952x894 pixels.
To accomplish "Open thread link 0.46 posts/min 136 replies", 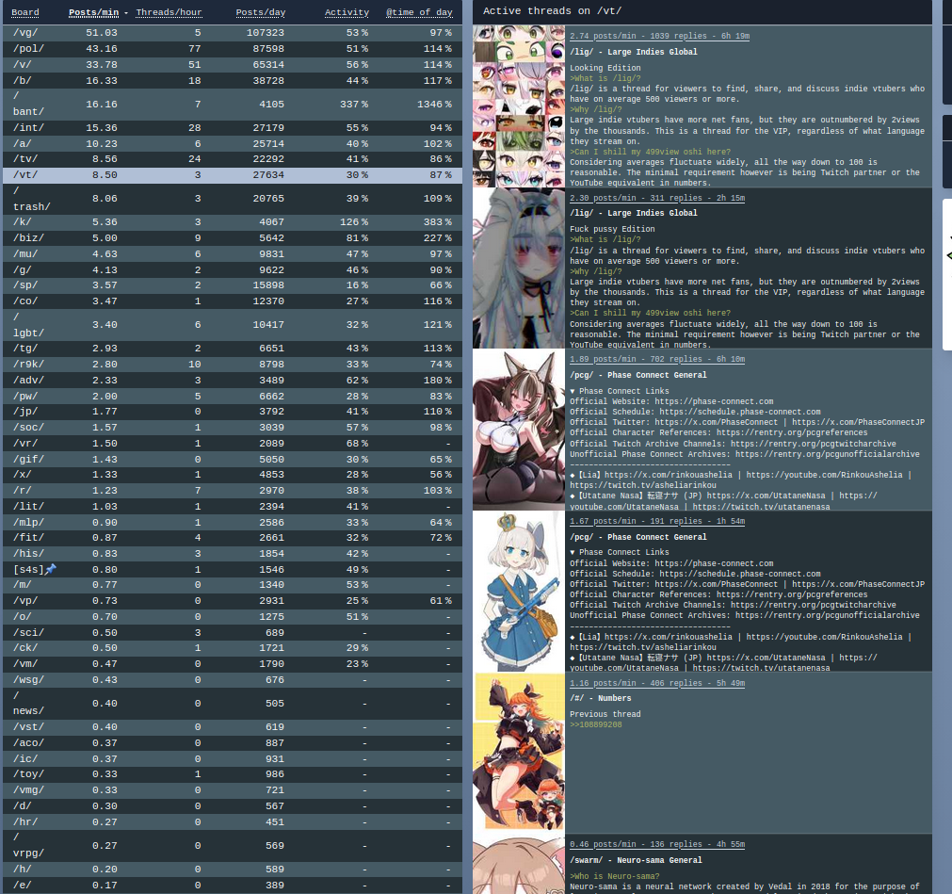I will tap(657, 844).
